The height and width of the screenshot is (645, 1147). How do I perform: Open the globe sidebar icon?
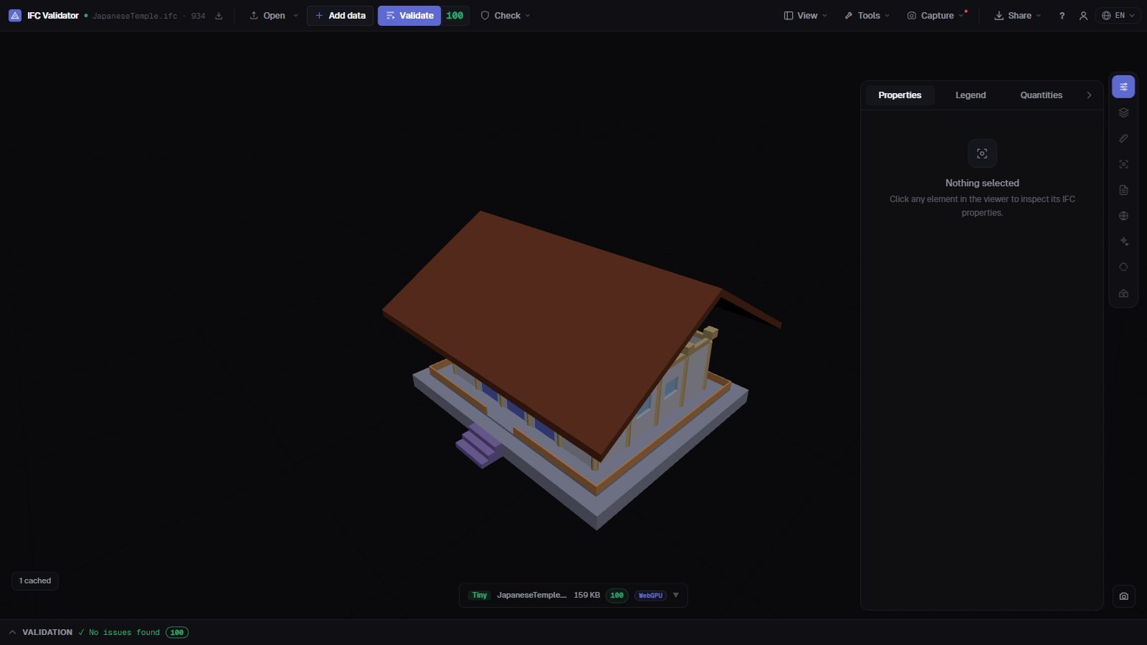pyautogui.click(x=1123, y=216)
